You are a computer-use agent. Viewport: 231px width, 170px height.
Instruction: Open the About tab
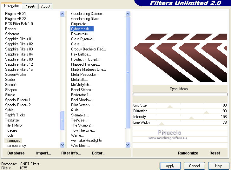[x=45, y=6]
